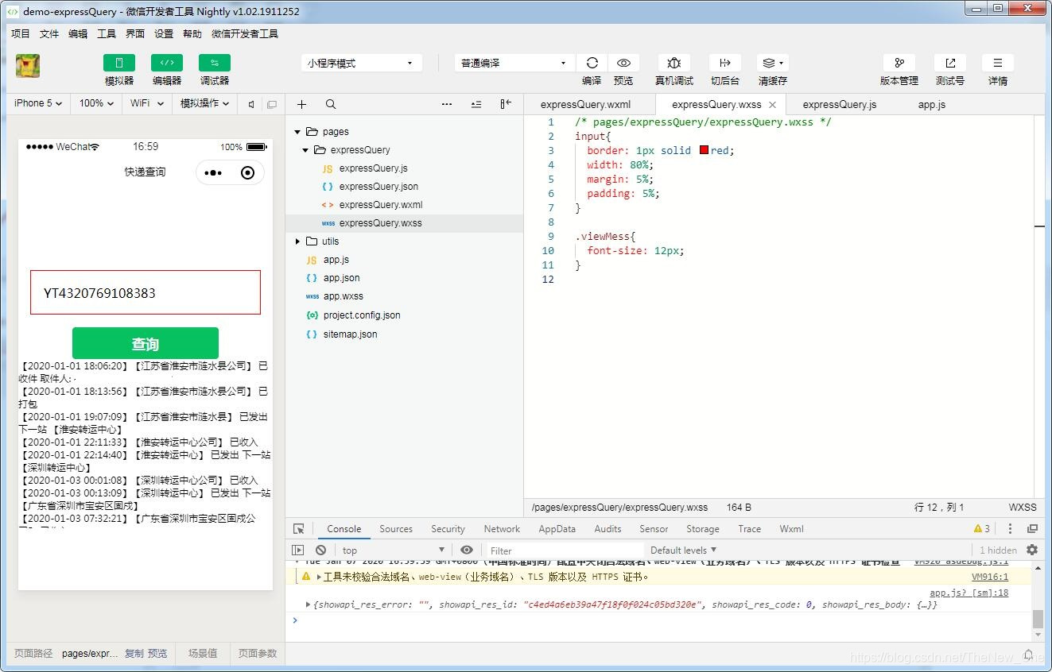Open the debugger vertical dots menu
Image resolution: width=1052 pixels, height=672 pixels.
pyautogui.click(x=1010, y=529)
